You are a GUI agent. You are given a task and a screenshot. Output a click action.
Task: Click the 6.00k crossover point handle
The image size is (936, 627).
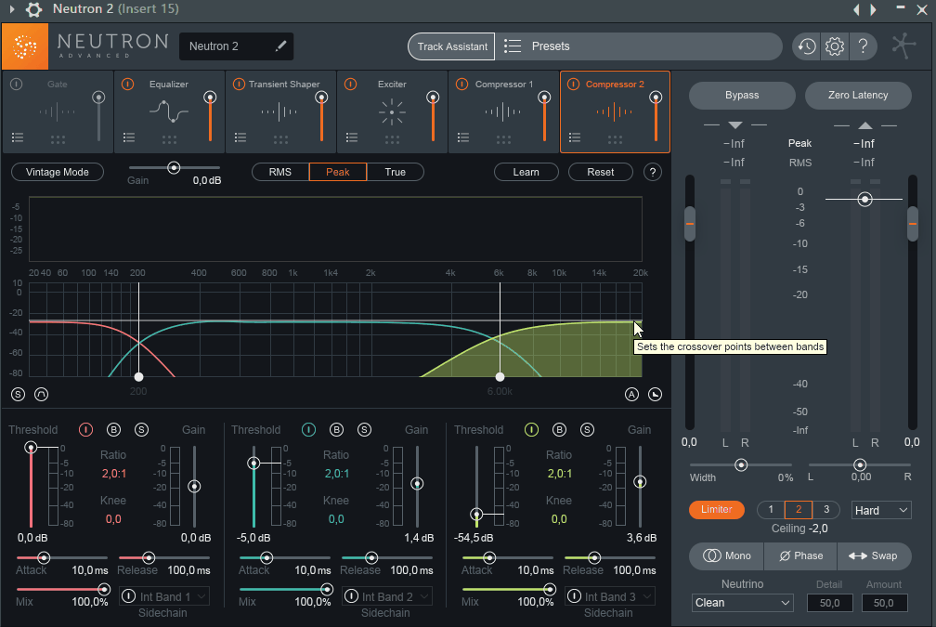coord(500,377)
